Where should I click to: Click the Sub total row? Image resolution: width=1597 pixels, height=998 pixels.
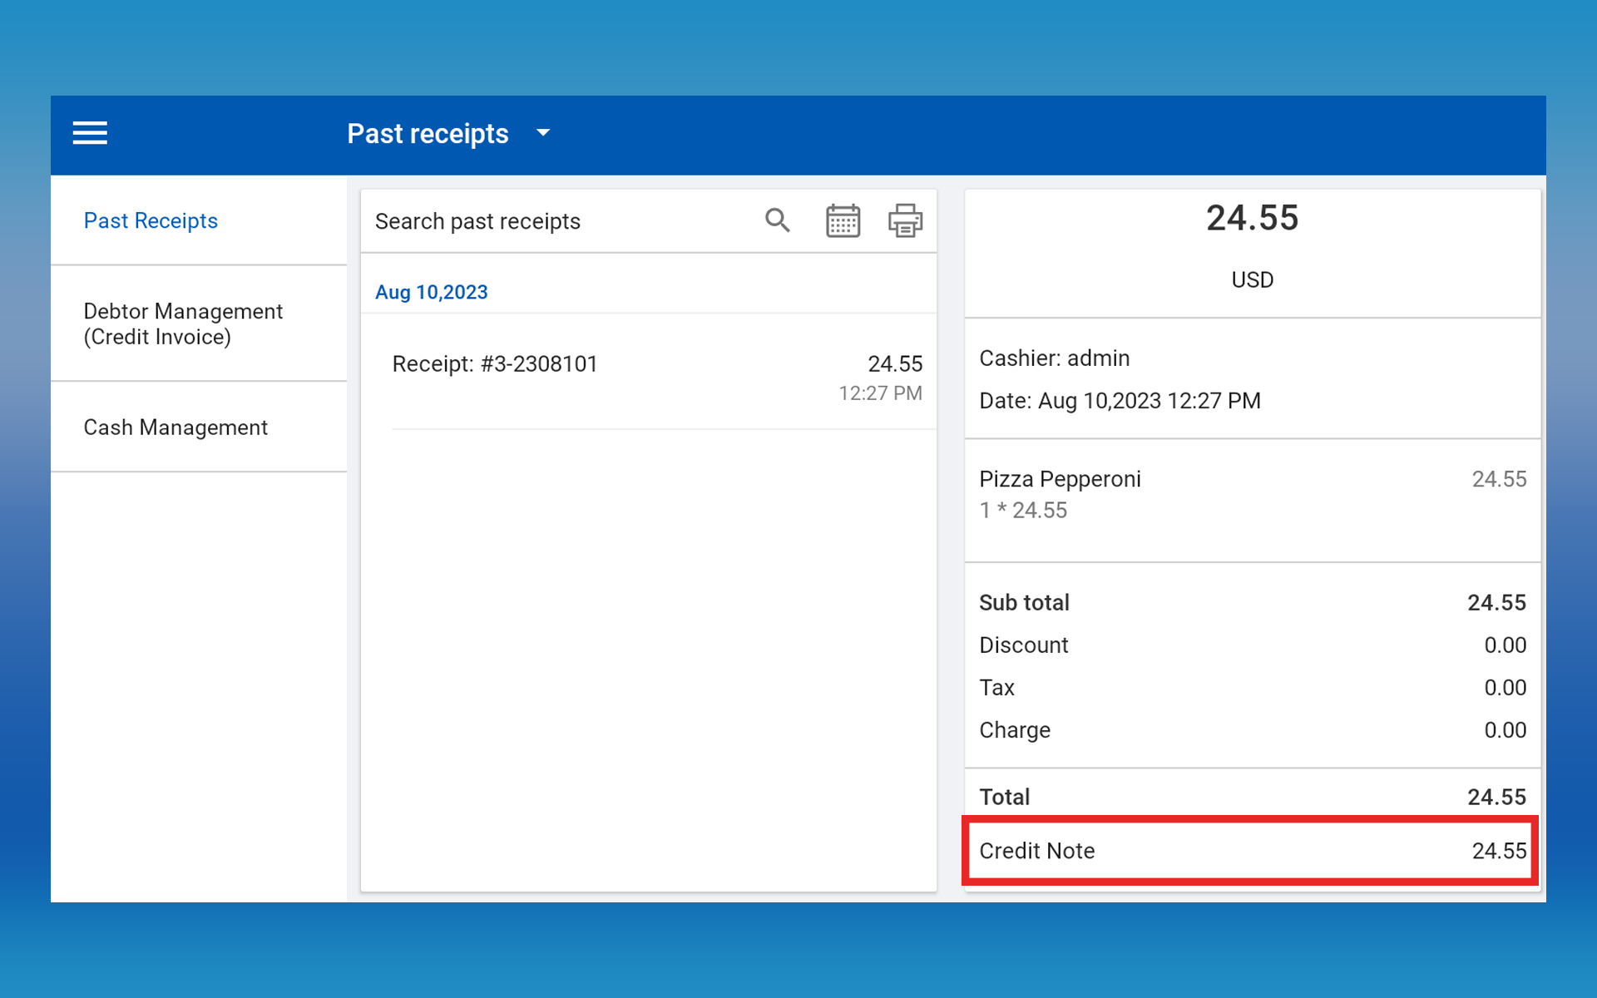click(x=1251, y=602)
